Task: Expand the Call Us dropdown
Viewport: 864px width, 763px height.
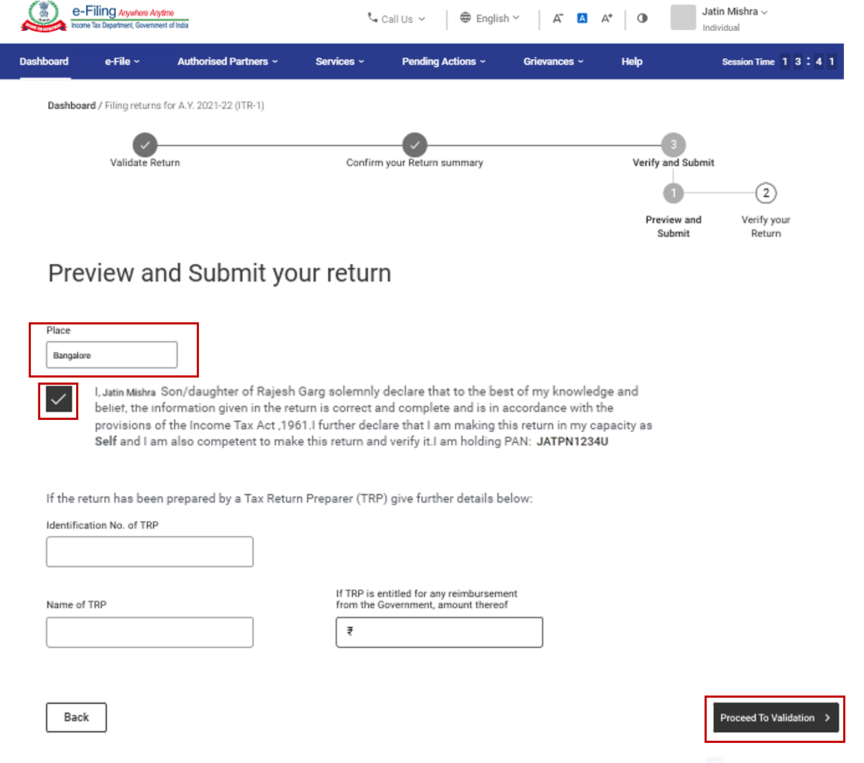Action: pyautogui.click(x=397, y=18)
